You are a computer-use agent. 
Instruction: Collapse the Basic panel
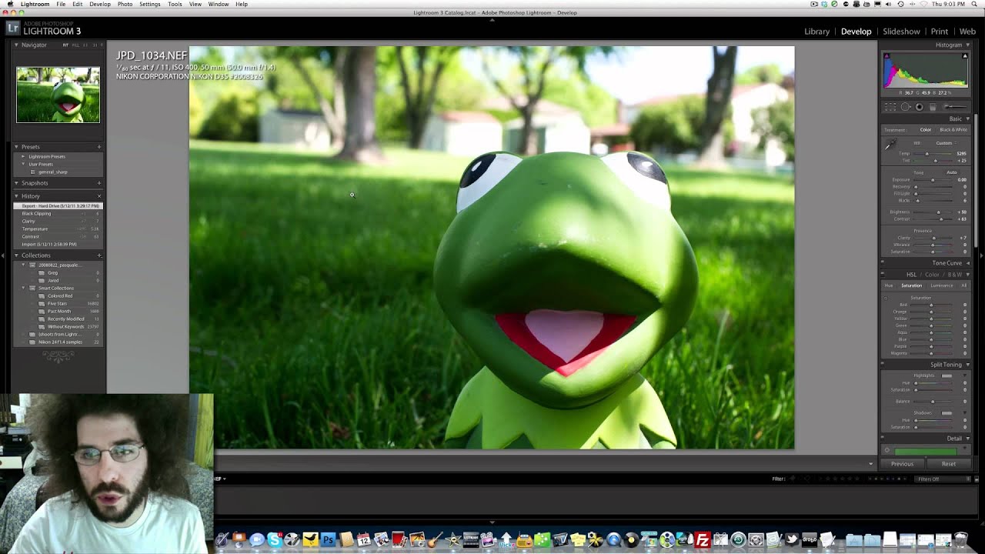967,119
